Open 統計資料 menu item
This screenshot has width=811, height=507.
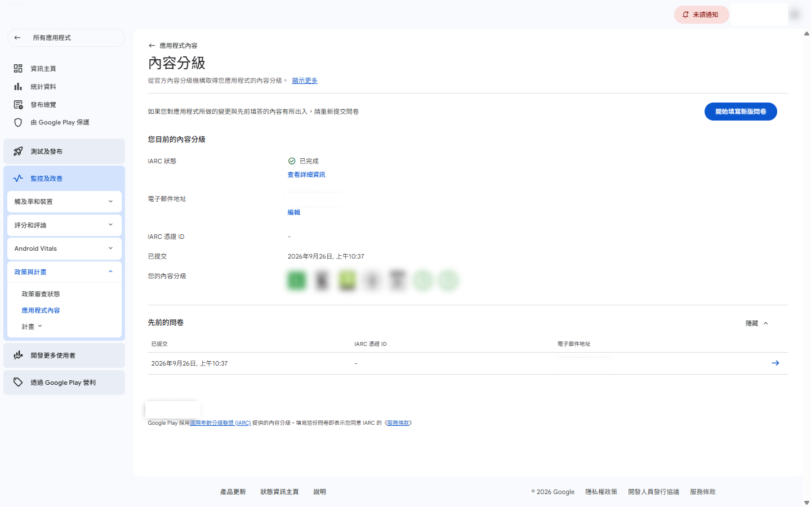point(43,87)
